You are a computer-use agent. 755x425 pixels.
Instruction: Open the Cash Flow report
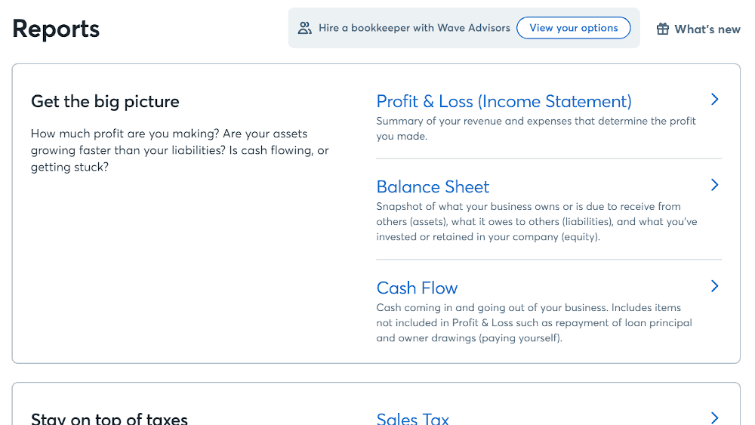click(x=417, y=288)
